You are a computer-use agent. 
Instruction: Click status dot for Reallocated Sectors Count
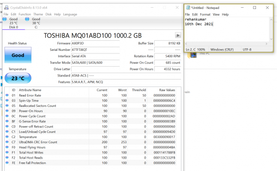pos(7,106)
